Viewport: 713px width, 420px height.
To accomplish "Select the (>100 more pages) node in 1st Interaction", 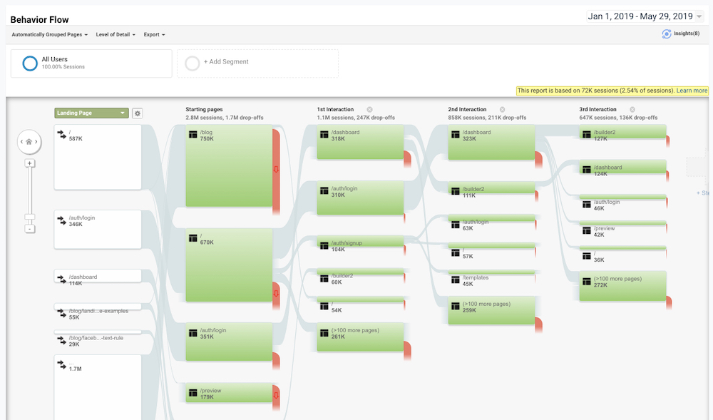I will point(360,335).
